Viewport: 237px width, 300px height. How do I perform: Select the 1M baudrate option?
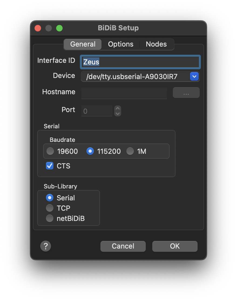[130, 151]
